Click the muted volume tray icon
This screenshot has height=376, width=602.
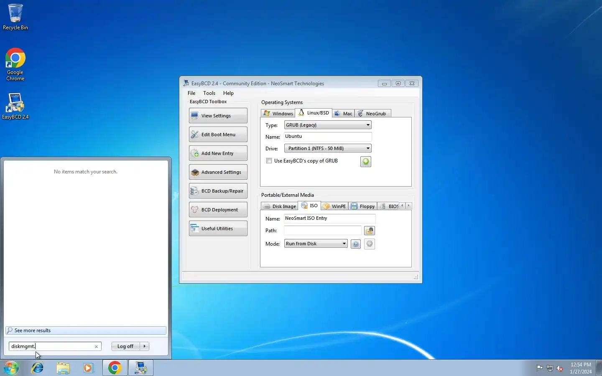coord(560,368)
